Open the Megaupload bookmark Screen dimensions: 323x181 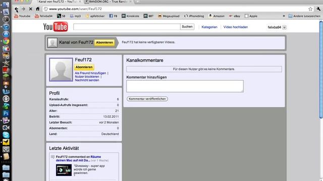[x=169, y=16]
